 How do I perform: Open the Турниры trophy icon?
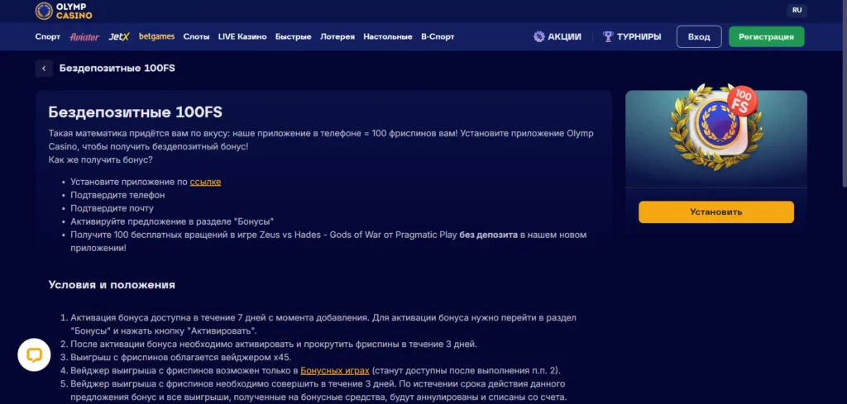(608, 36)
